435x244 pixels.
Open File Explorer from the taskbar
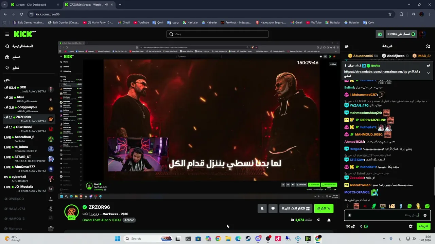point(228,239)
